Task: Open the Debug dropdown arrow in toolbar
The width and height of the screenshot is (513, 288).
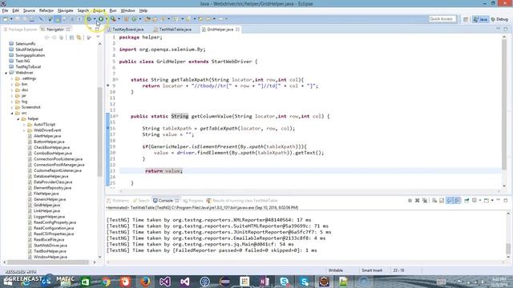Action: [x=95, y=19]
